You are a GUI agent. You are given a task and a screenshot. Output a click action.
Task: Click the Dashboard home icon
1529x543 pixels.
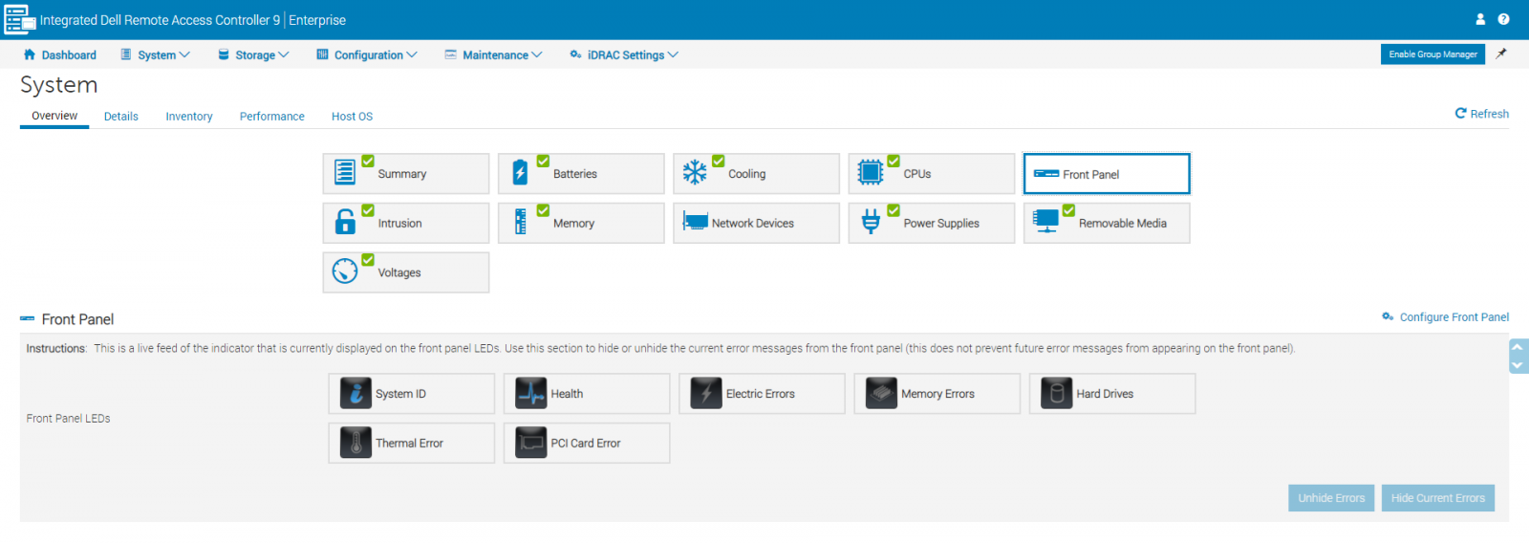point(30,54)
